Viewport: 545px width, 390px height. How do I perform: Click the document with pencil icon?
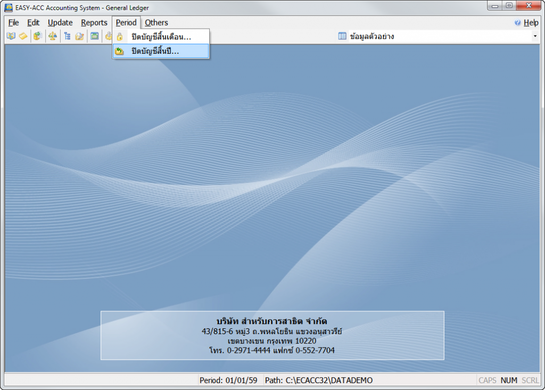tap(79, 36)
